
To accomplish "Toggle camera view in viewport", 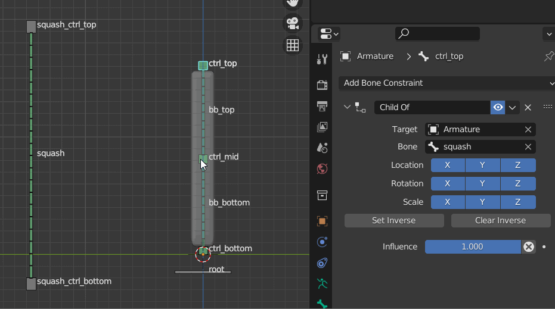I will point(292,23).
